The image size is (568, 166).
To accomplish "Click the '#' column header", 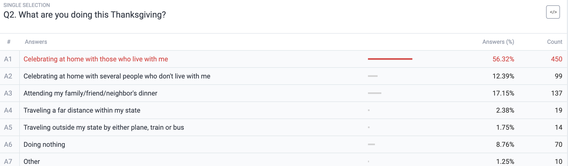I will [9, 42].
